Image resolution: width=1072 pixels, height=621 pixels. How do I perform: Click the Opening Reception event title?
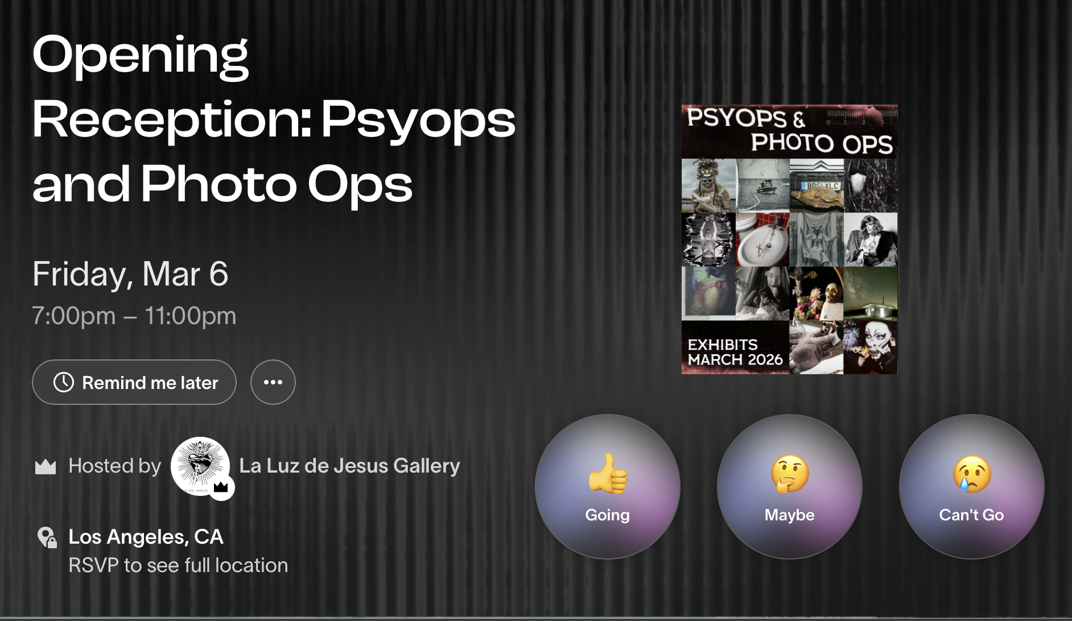click(274, 119)
